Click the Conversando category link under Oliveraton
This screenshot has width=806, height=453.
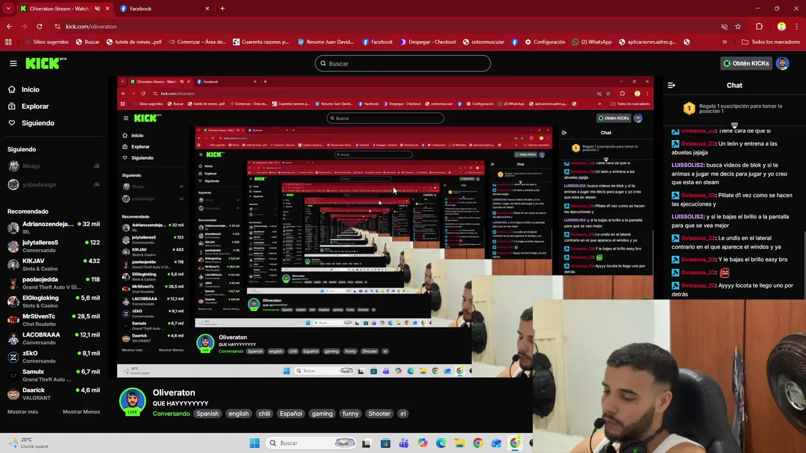click(171, 413)
